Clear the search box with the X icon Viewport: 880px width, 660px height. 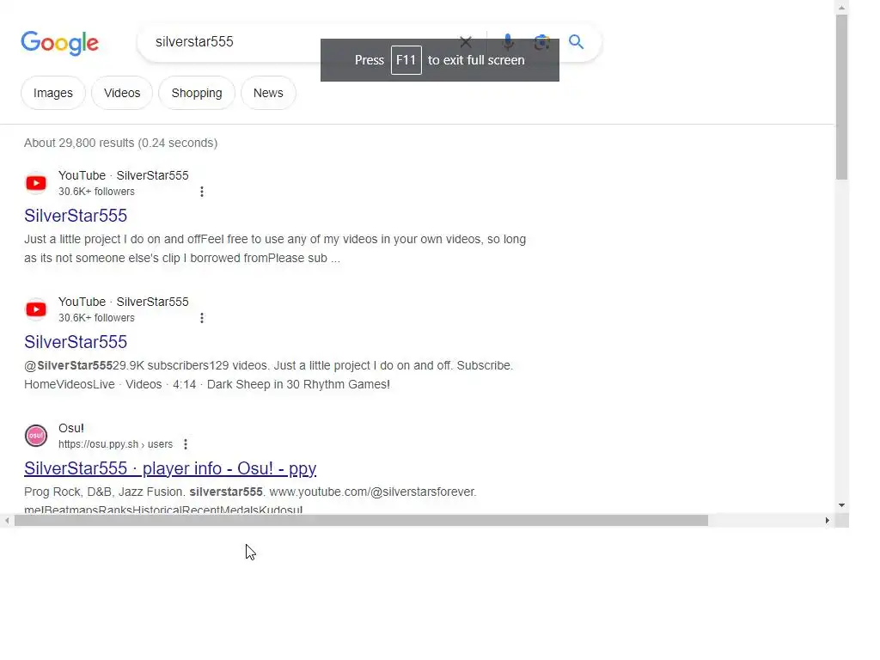pyautogui.click(x=465, y=41)
